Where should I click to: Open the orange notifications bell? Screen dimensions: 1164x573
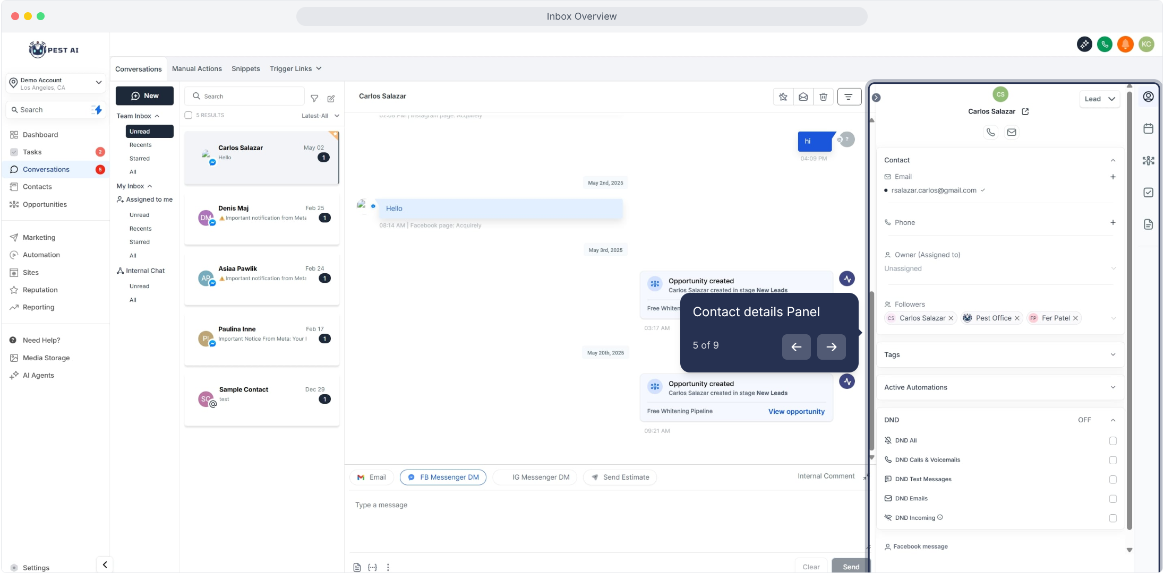pyautogui.click(x=1125, y=44)
